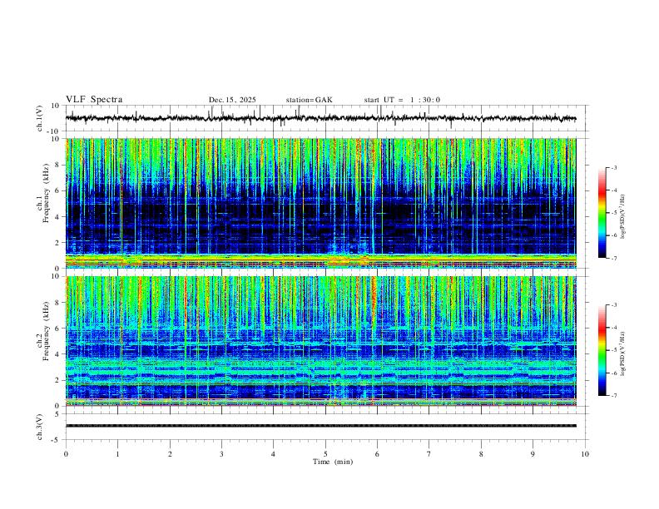Click the time axis tick label '5'
Screen dimensions: 659x509
[x=325, y=454]
